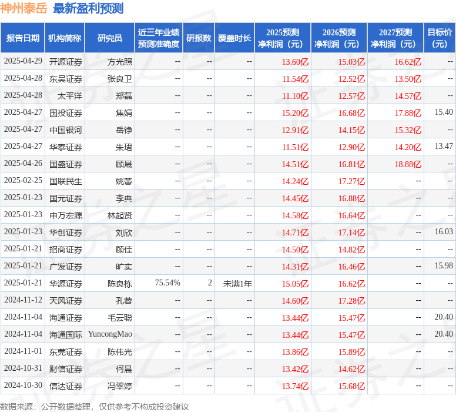Click the 机构简称 column header
Viewport: 456px width, 412px height.
pos(65,38)
